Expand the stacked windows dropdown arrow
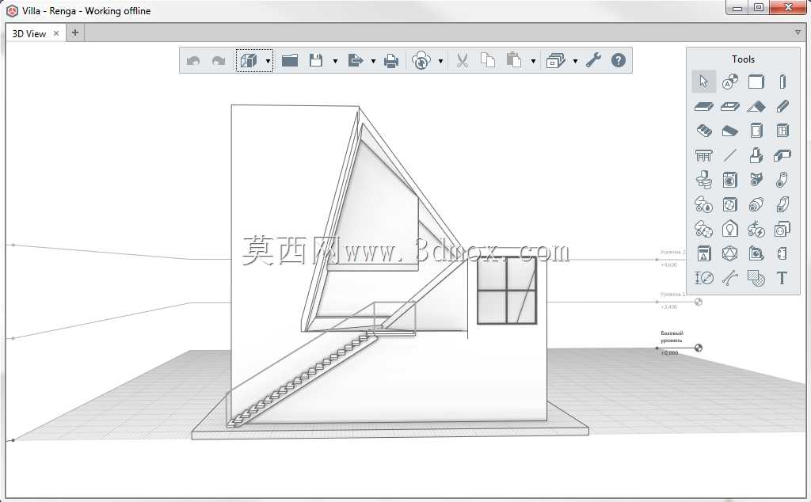811x502 pixels. 575,61
